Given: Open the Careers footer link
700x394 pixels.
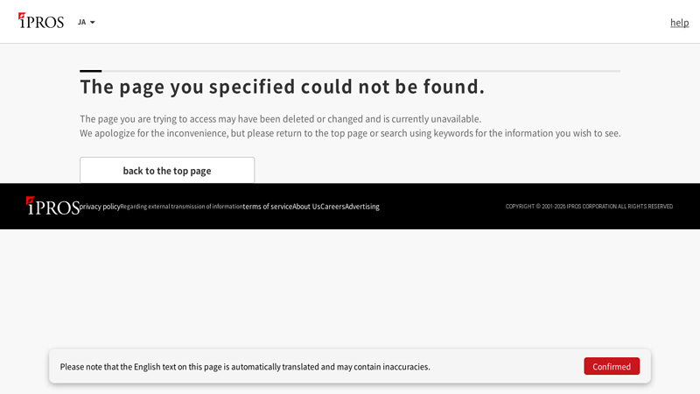Looking at the screenshot, I should click(332, 207).
